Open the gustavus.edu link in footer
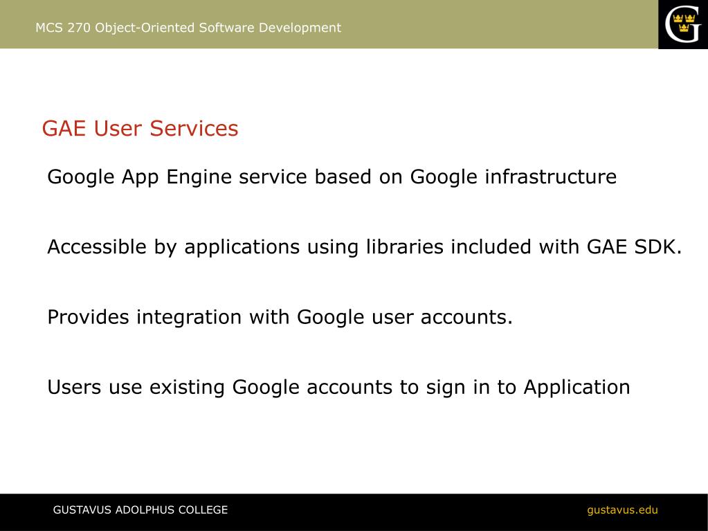The image size is (708, 531). click(622, 510)
